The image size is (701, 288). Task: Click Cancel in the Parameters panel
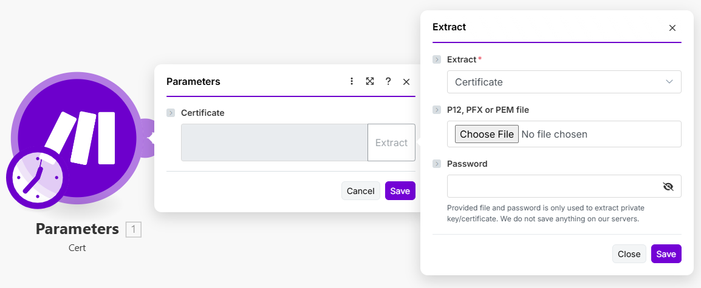tap(360, 191)
